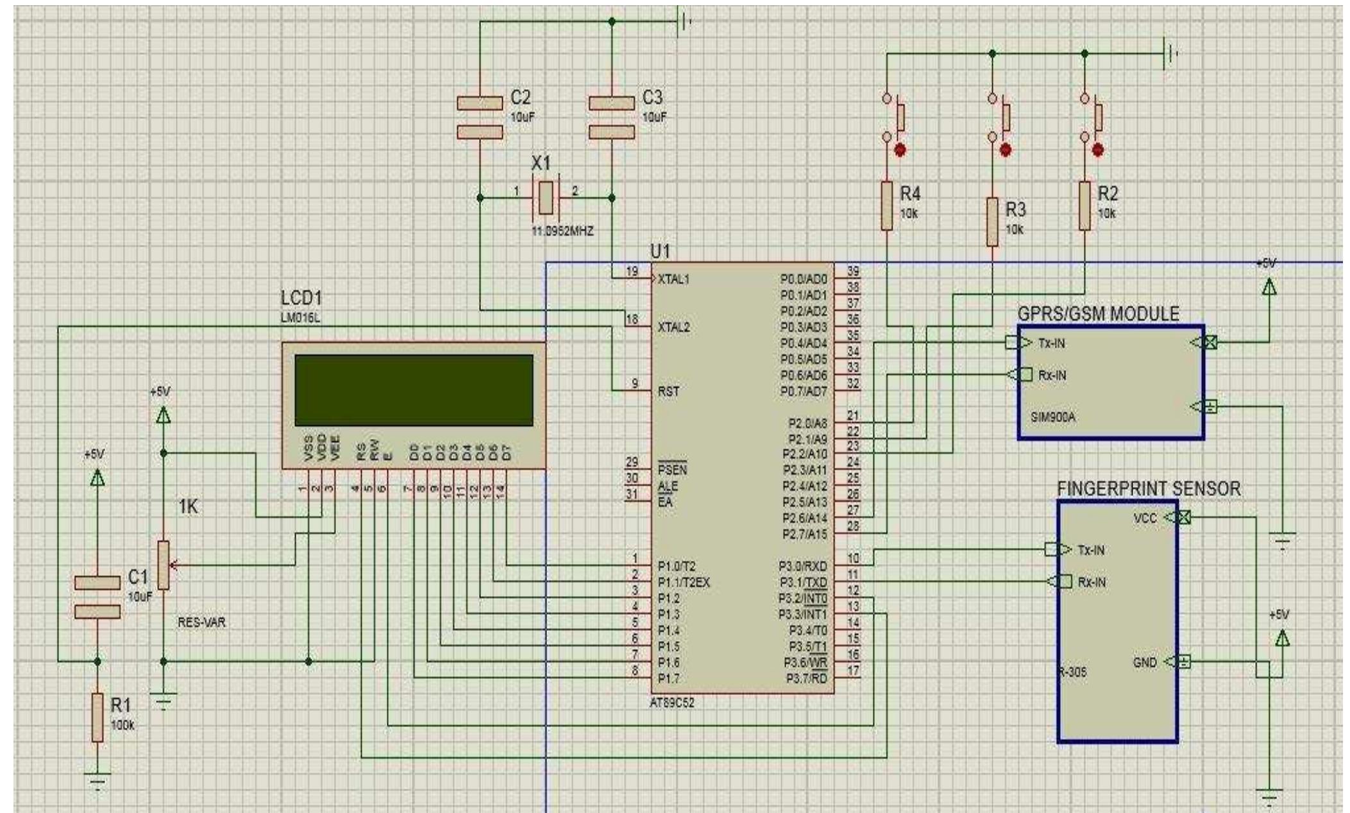The image size is (1350, 813).
Task: Select the +5V terminal above the 1K potentiometer
Action: [164, 416]
